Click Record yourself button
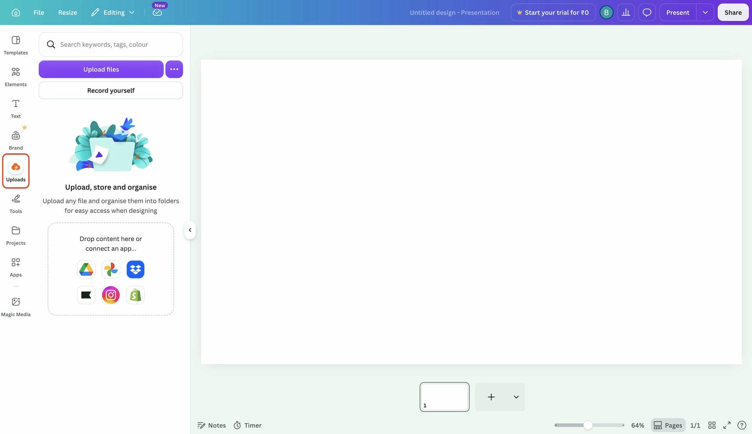The image size is (752, 434). pyautogui.click(x=111, y=90)
